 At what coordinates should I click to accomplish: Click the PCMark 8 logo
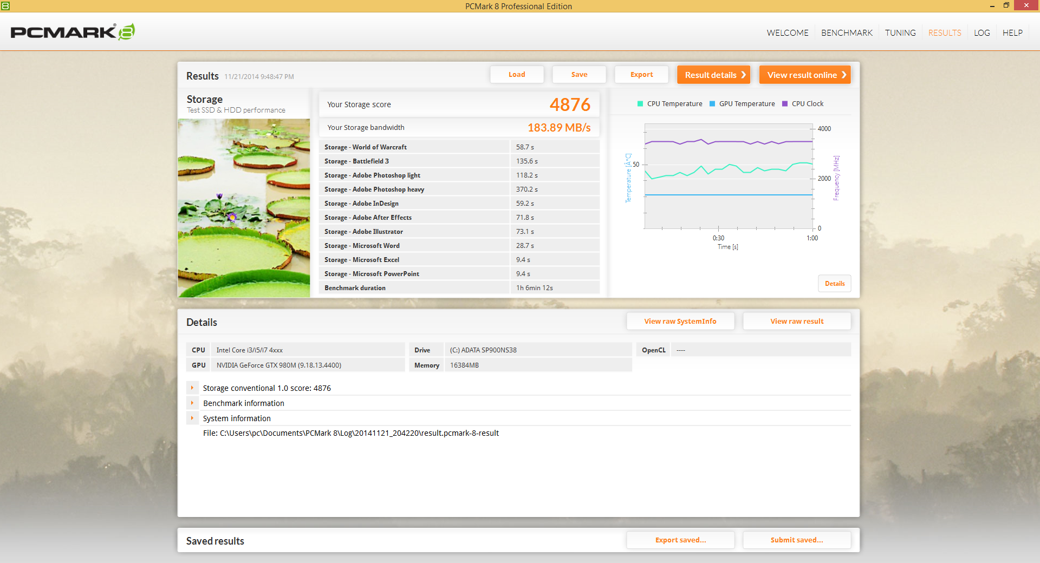click(x=73, y=32)
